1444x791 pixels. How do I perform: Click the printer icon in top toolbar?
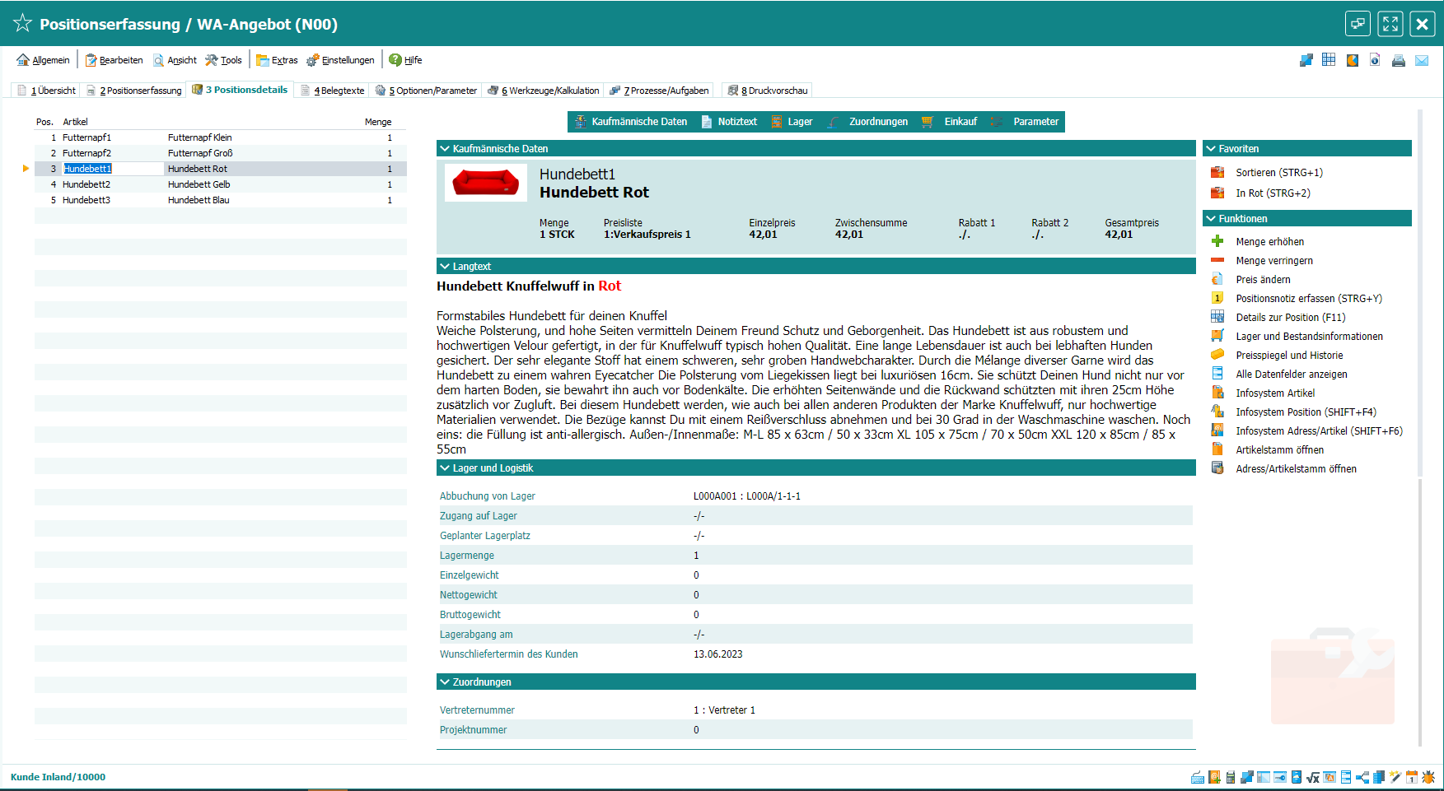pyautogui.click(x=1398, y=60)
